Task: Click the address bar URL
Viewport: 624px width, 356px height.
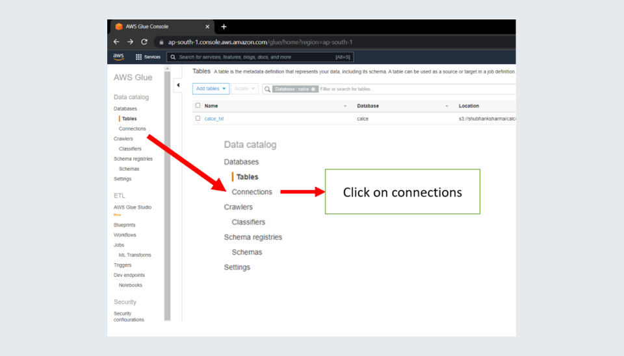Action: pyautogui.click(x=260, y=42)
